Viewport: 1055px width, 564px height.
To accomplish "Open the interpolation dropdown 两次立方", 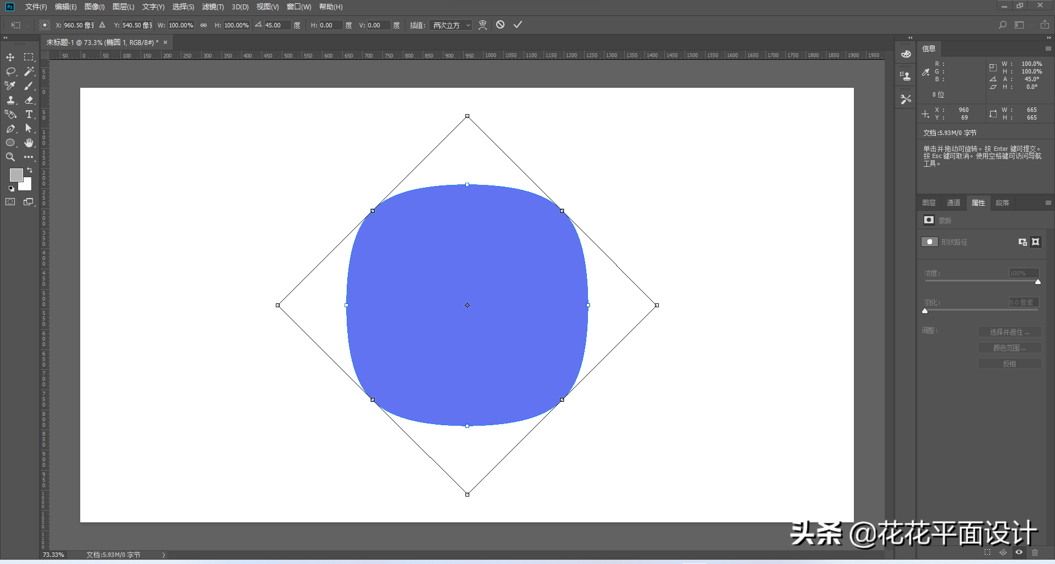I will point(451,25).
